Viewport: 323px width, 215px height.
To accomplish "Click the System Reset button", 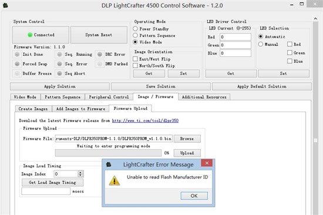I will pyautogui.click(x=99, y=35).
